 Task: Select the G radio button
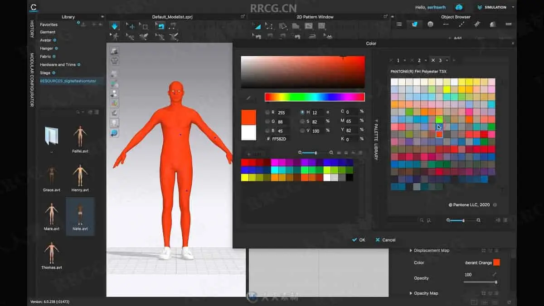pos(267,121)
